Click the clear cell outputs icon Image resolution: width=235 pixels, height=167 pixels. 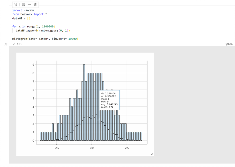(x=23, y=5)
